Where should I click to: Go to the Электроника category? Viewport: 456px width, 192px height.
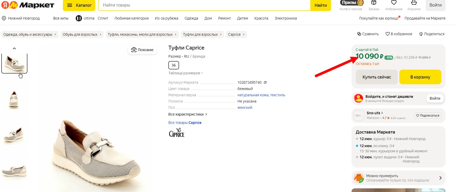(x=285, y=18)
